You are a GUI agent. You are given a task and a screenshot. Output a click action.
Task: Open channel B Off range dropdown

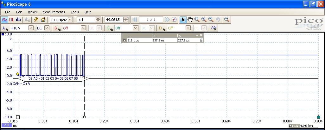(83, 28)
